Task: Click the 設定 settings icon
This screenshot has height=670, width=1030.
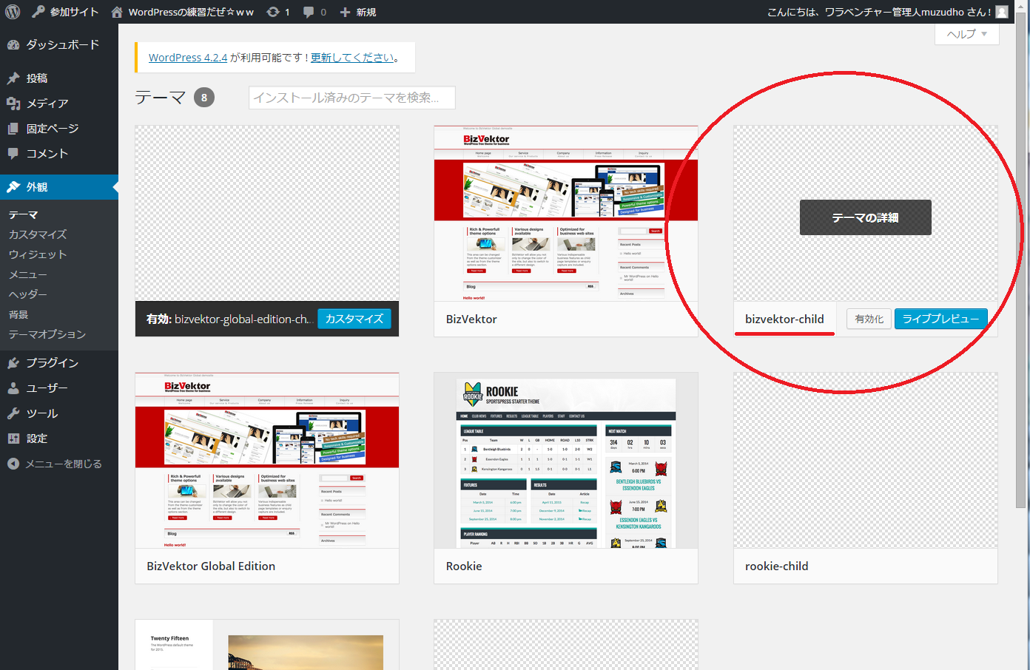Action: (13, 439)
